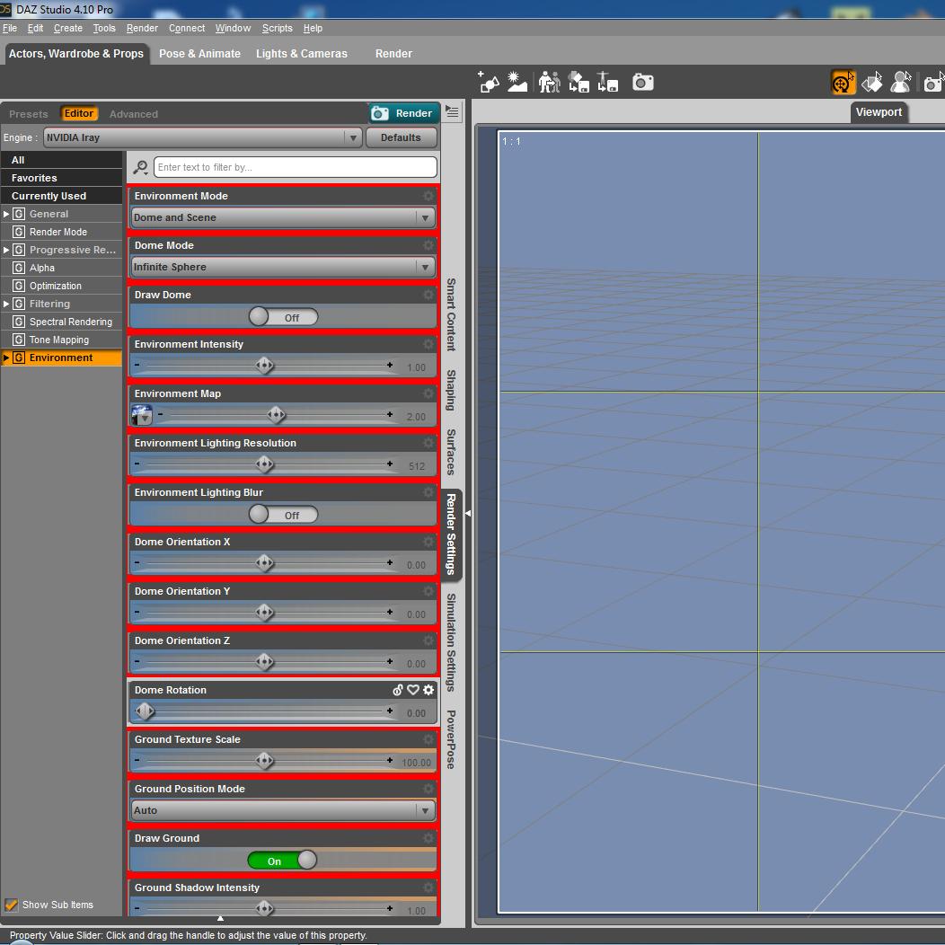Viewport: 945px width, 945px height.
Task: Uncheck the Show Sub Items checkbox
Action: 12,905
